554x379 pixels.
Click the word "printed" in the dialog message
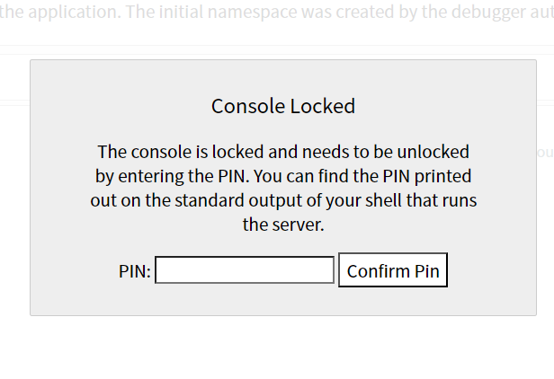(x=442, y=176)
